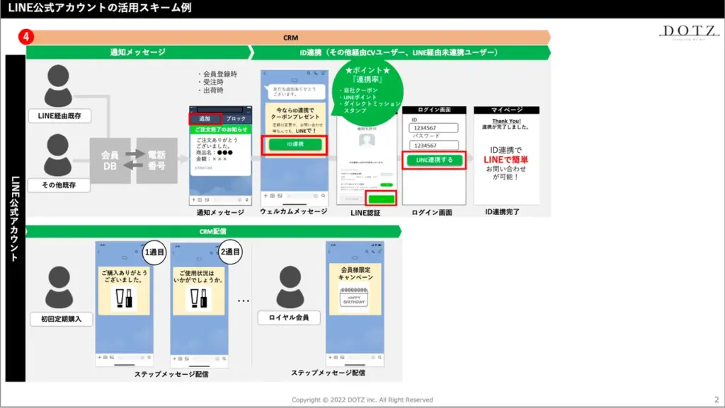Click the Thank You! text in マイページ
This screenshot has height=408, width=725.
(x=506, y=121)
